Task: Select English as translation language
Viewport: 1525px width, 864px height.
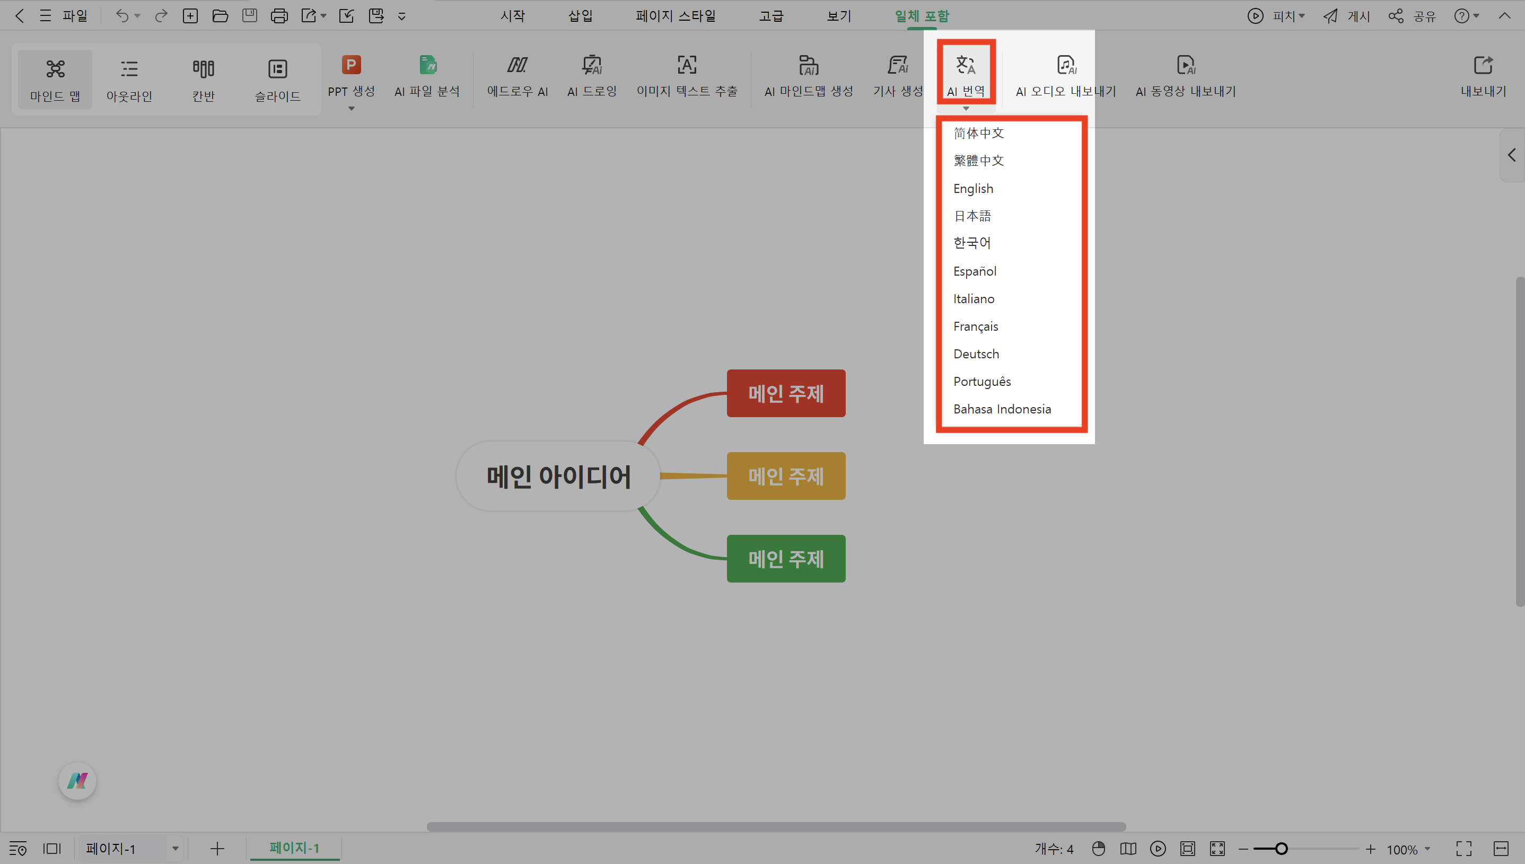Action: coord(973,188)
